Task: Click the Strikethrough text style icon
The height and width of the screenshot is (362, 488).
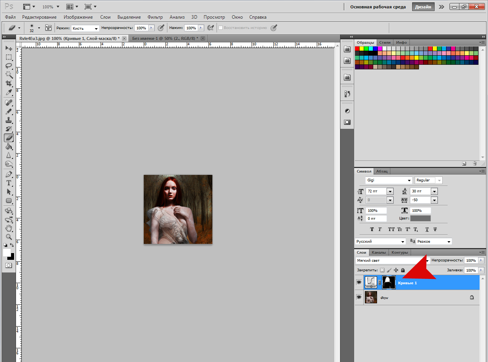Action: [435, 229]
